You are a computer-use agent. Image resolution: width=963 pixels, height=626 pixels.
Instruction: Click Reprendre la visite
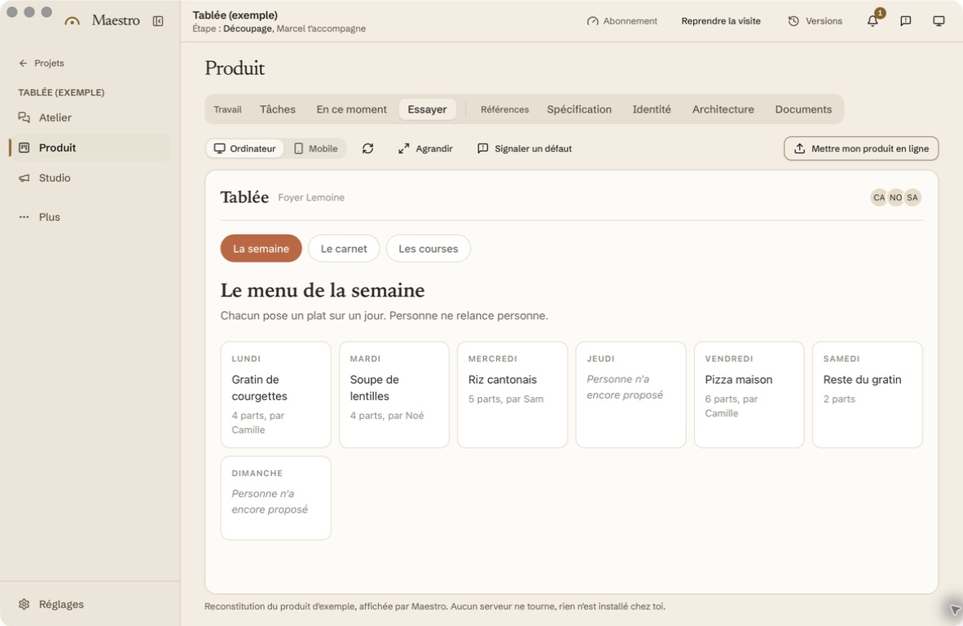point(721,21)
